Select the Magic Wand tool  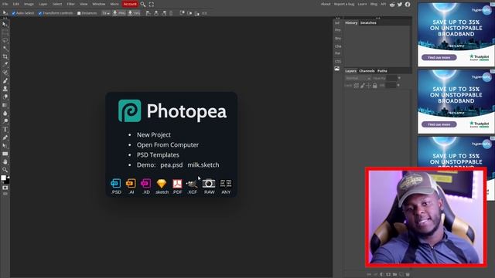tap(5, 49)
